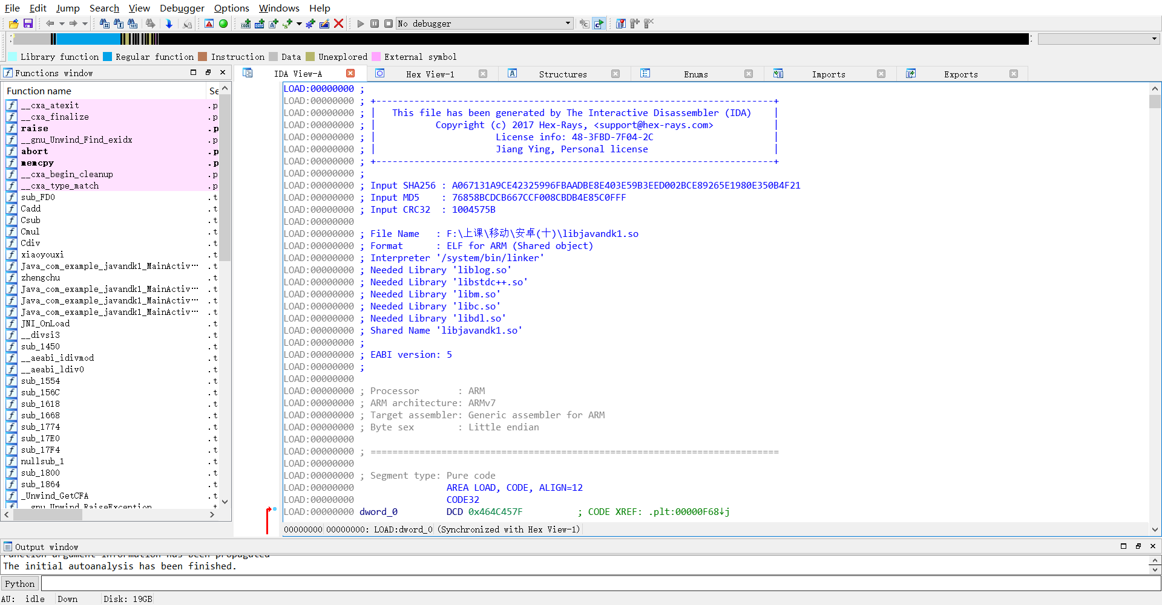The image size is (1162, 605).
Task: Select the xiaoyouxi function entry
Action: pyautogui.click(x=42, y=254)
